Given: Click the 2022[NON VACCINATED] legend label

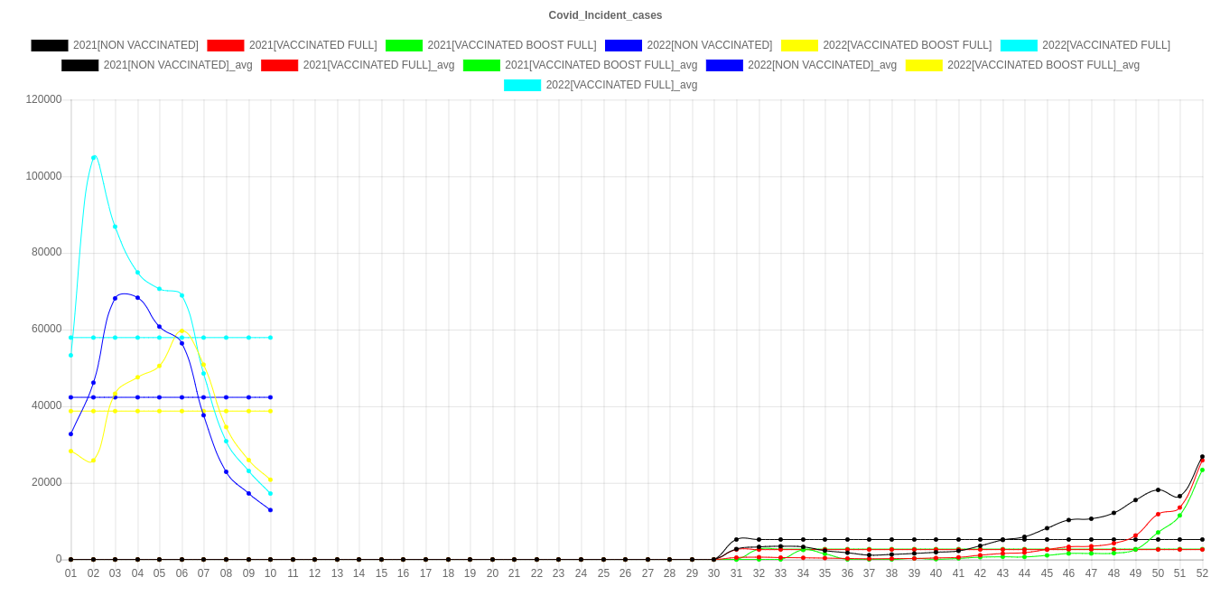Looking at the screenshot, I should pos(709,45).
